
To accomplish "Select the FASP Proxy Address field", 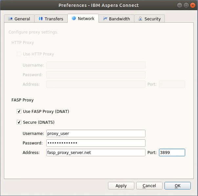I will click(x=96, y=153).
